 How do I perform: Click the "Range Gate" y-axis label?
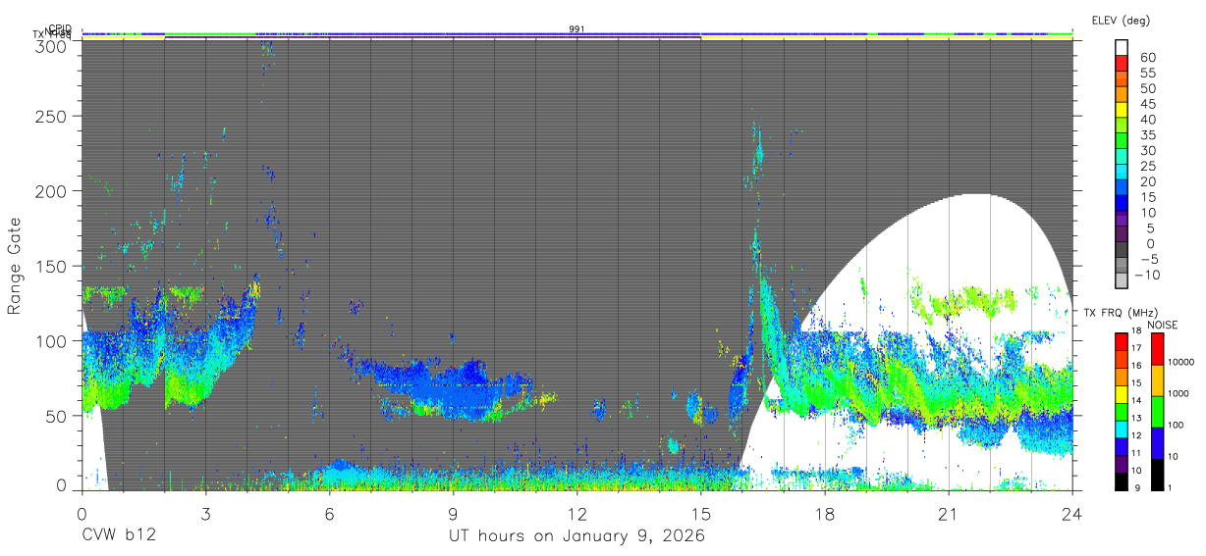pos(15,265)
